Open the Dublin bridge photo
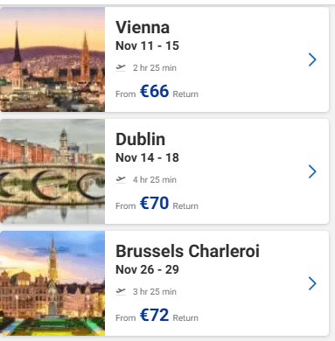 pyautogui.click(x=52, y=171)
